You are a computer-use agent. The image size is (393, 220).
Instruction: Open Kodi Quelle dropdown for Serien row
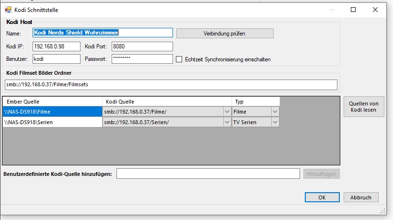[227, 122]
